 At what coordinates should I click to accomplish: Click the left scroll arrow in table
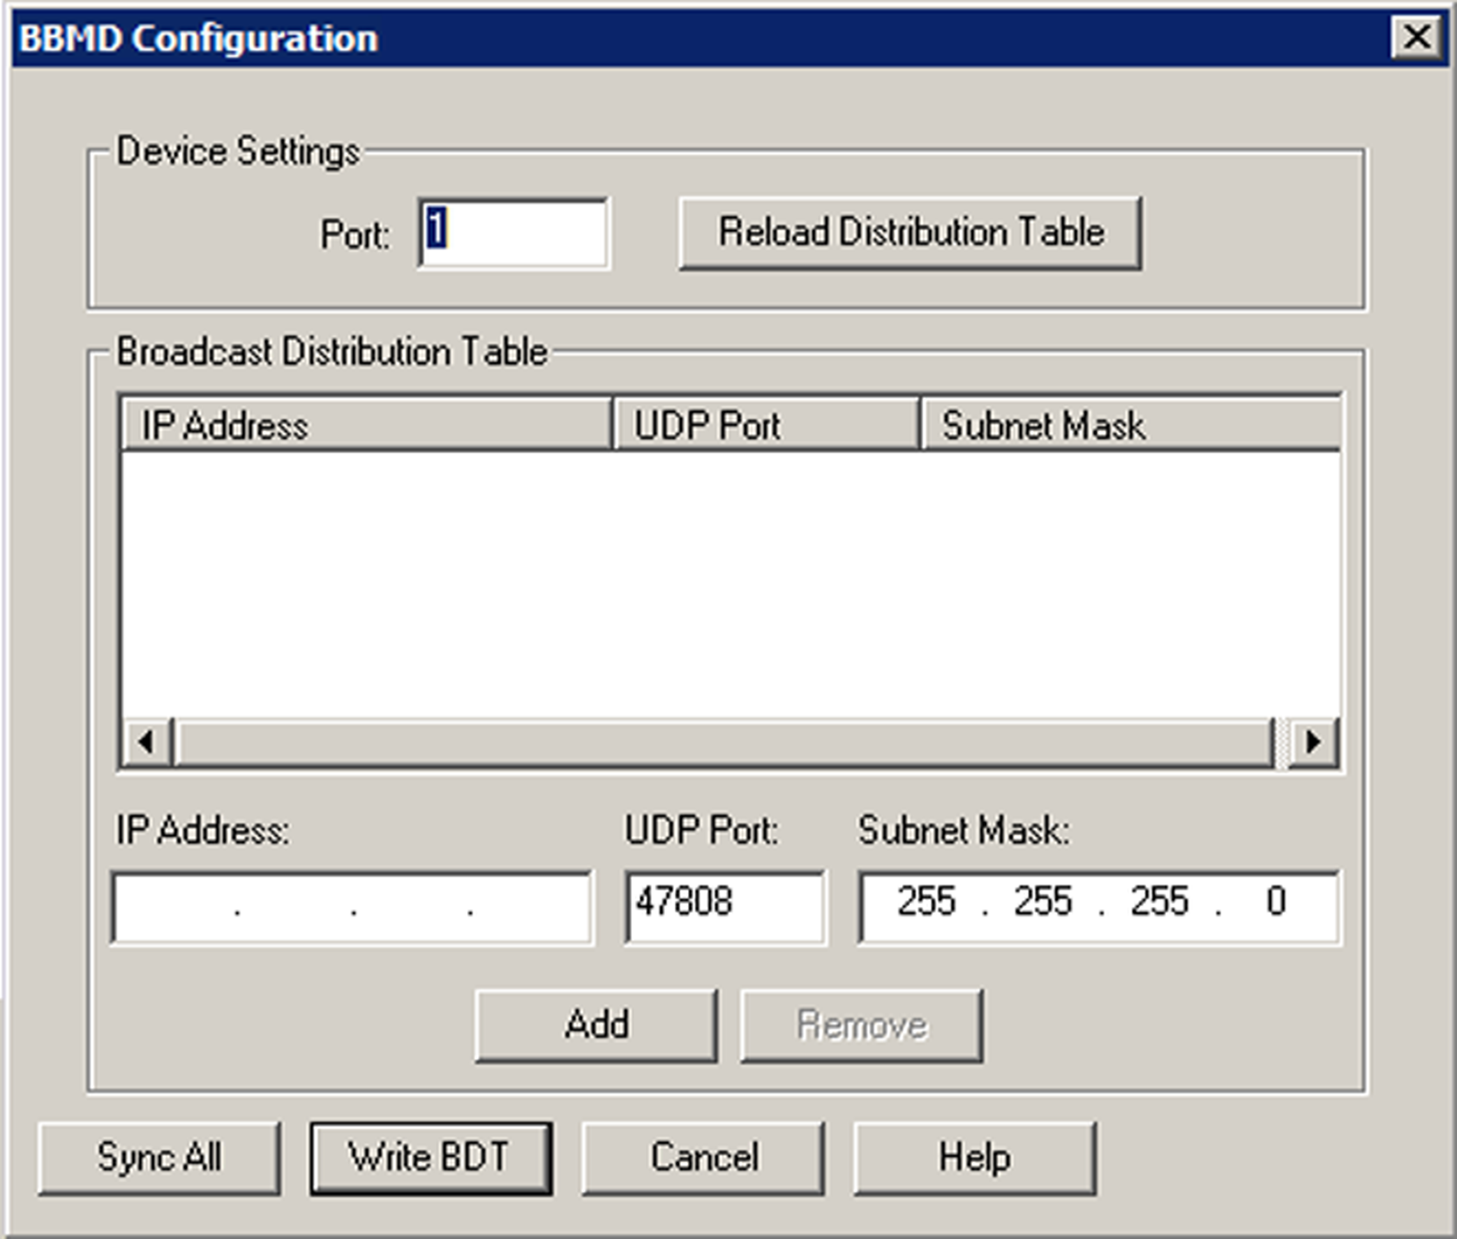[x=146, y=742]
